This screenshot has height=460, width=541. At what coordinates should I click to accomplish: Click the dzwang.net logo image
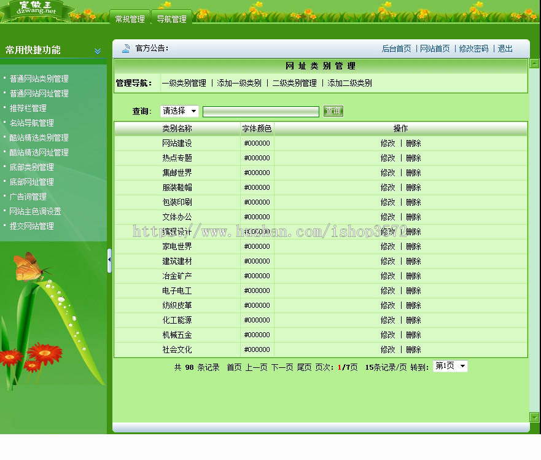pos(38,9)
